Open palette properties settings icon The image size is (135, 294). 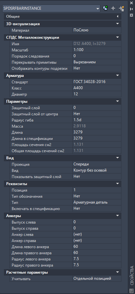[131, 15]
